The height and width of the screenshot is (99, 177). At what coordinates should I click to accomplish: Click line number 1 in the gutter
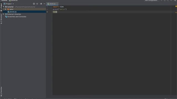coord(47,7)
